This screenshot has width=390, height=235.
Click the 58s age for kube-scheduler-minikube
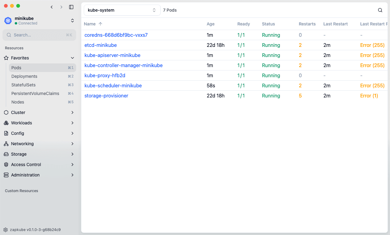pos(211,85)
